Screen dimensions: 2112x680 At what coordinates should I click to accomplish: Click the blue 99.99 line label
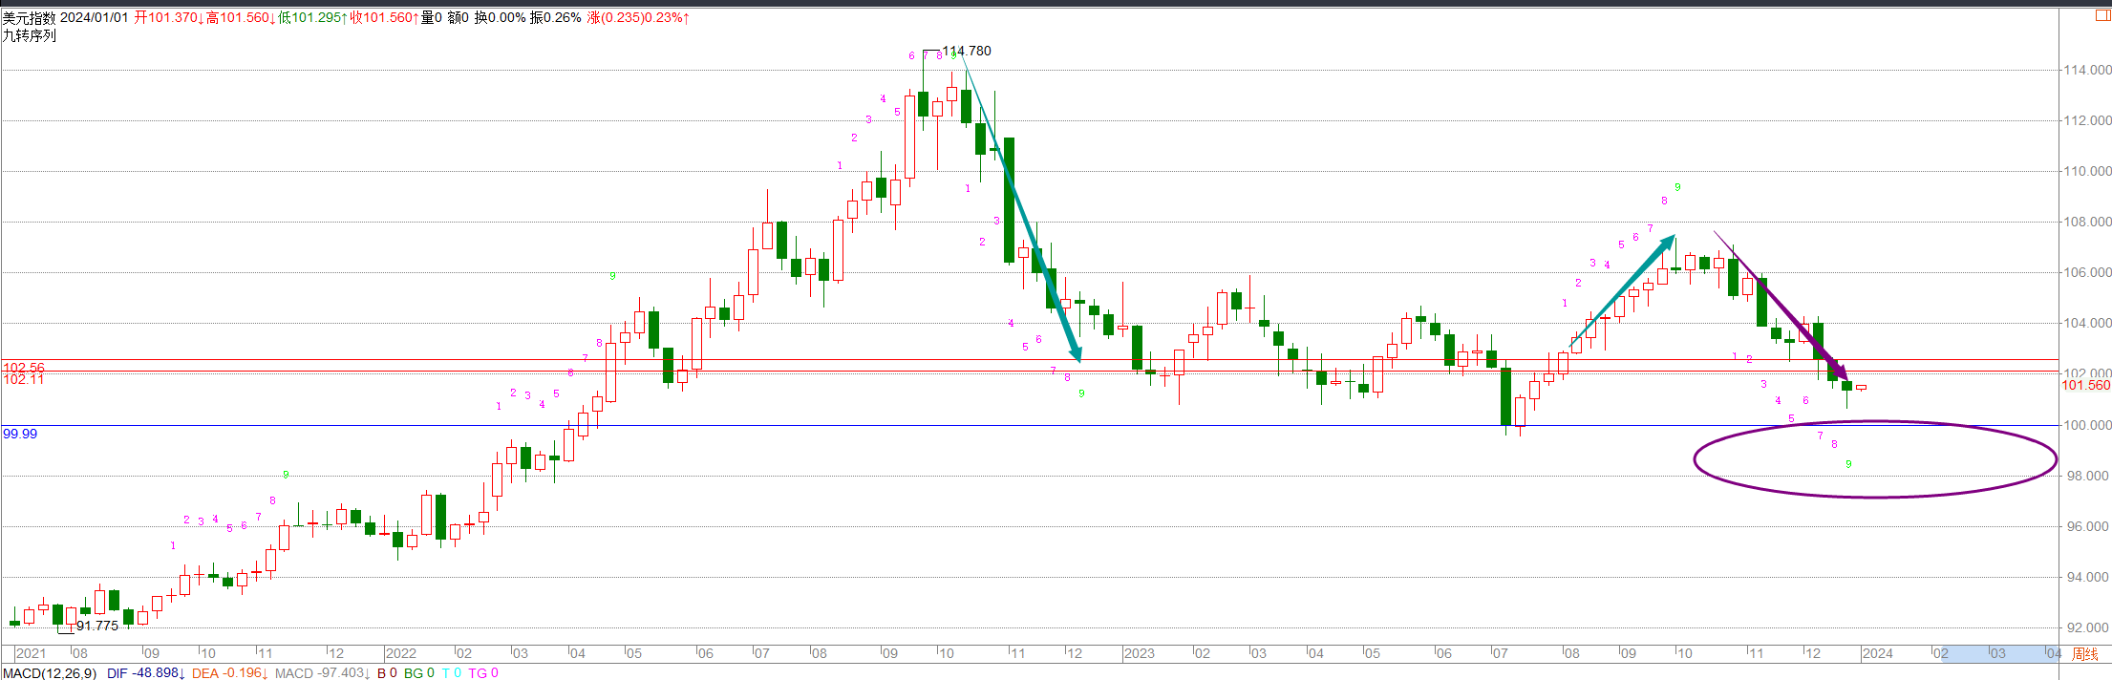(x=20, y=434)
